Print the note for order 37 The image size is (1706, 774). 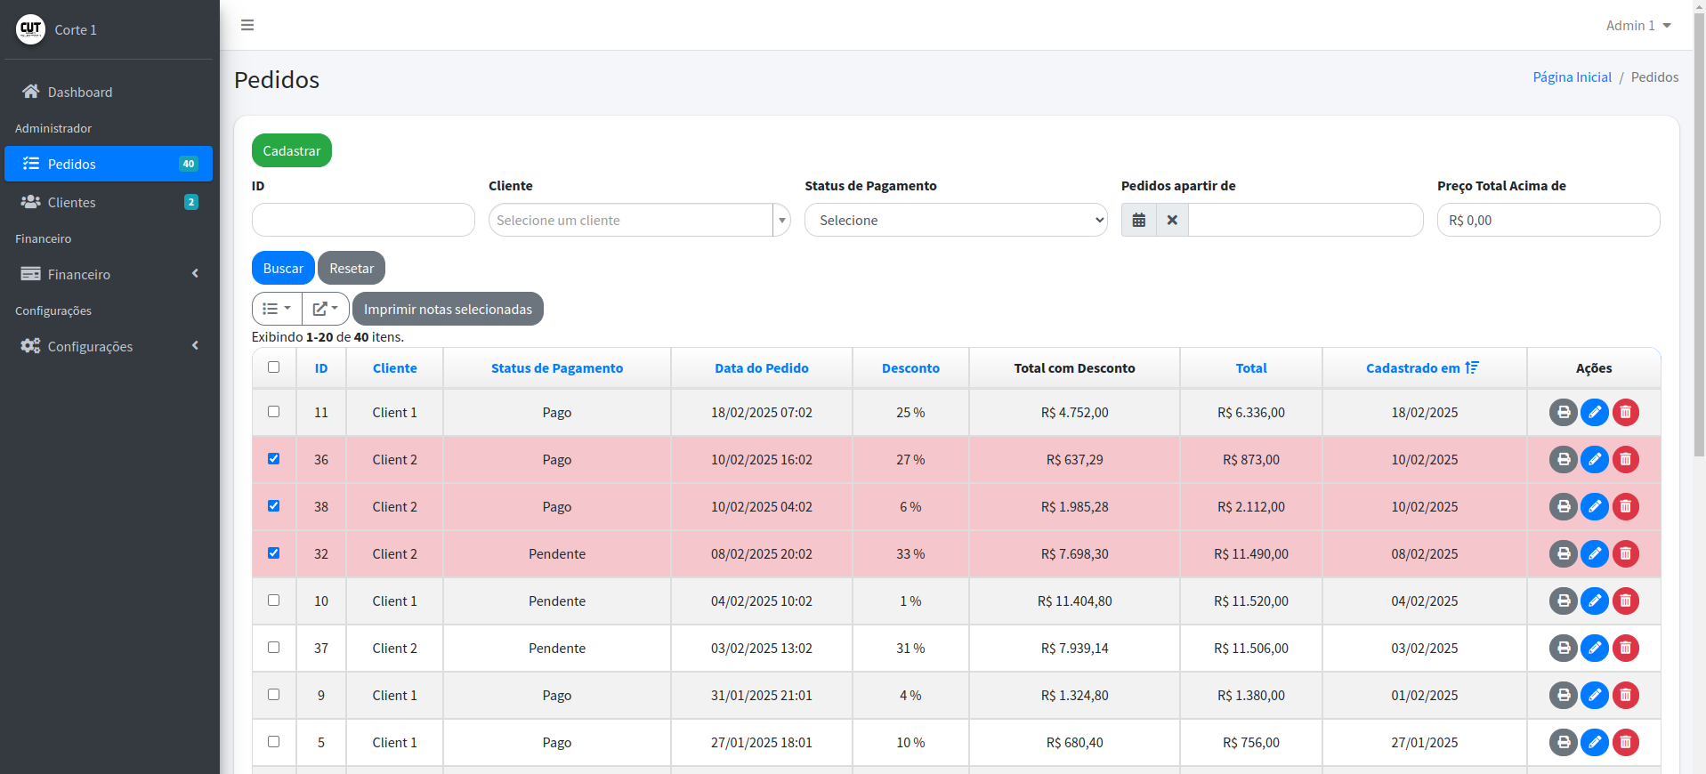pyautogui.click(x=1563, y=648)
